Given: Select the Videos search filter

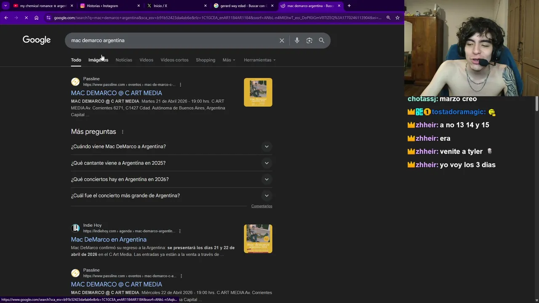Looking at the screenshot, I should (x=147, y=60).
